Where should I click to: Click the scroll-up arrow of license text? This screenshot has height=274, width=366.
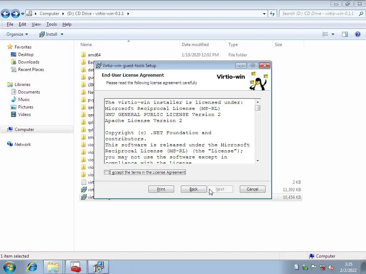[x=257, y=102]
